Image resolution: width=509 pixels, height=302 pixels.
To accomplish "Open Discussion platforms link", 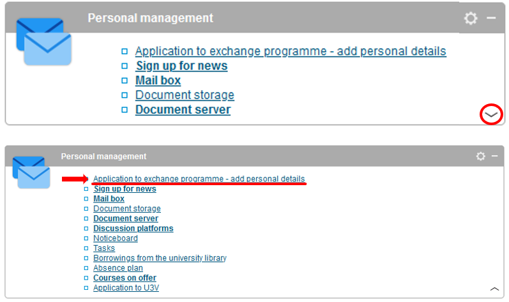I will pyautogui.click(x=133, y=229).
